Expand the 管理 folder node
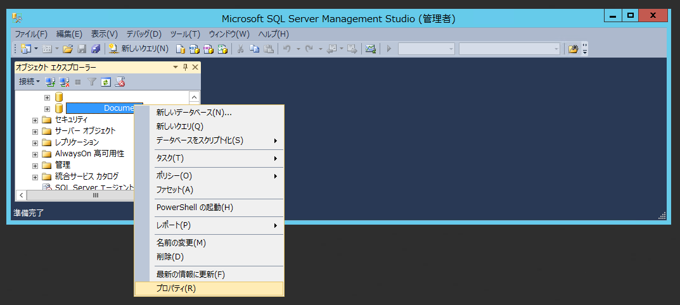Screen dimensions: 680x305 (35, 166)
